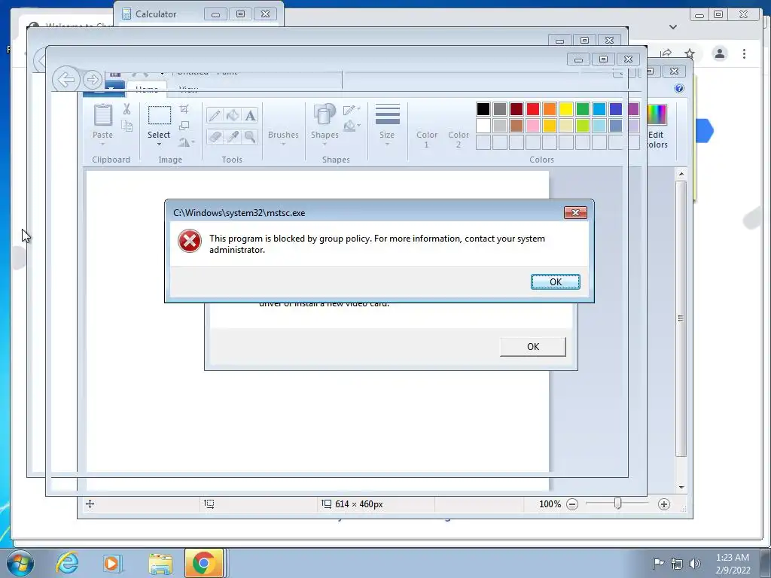Open the Chrome profile avatar
Viewport: 771px width, 578px height.
[x=720, y=53]
